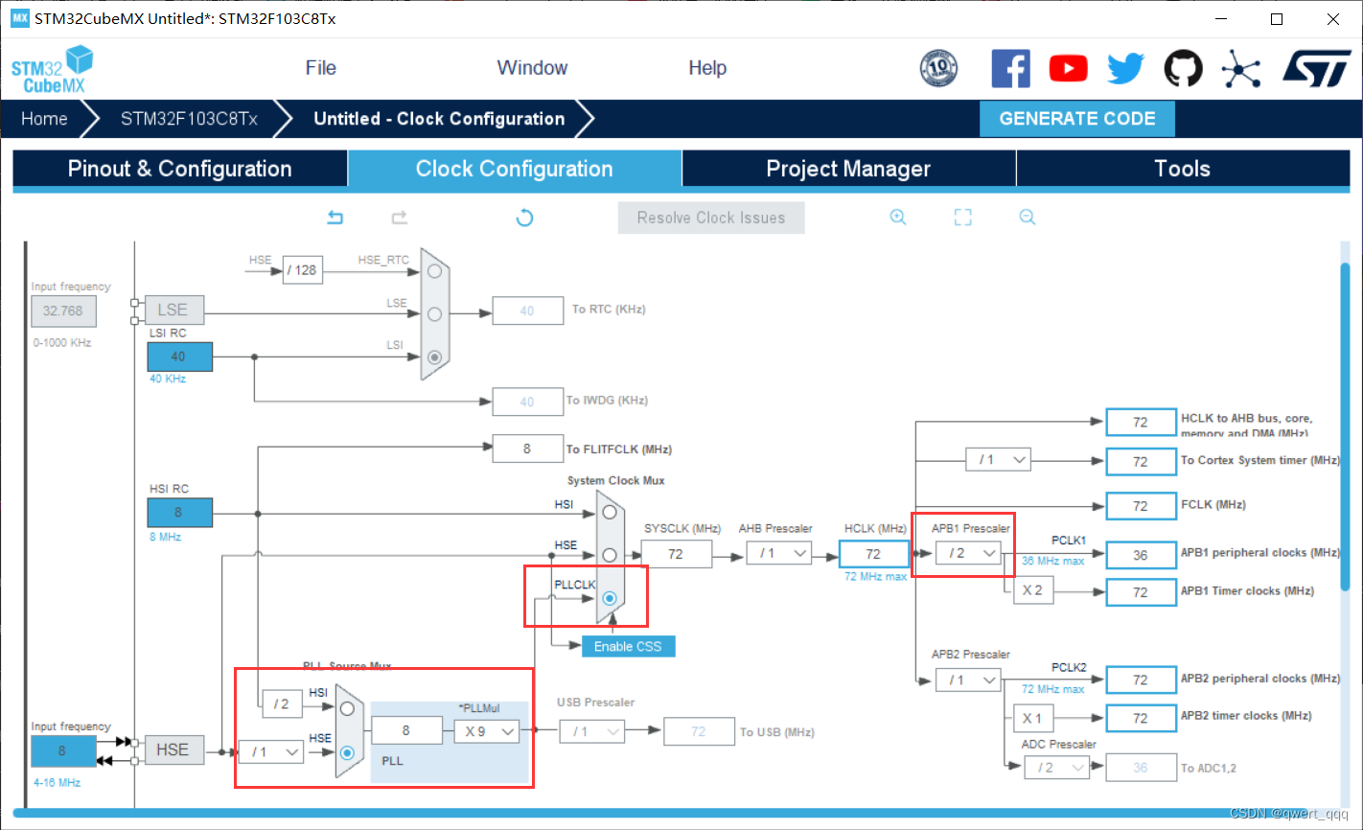
Task: Click the APB1 Timer clocks 72 field
Action: click(x=1141, y=592)
